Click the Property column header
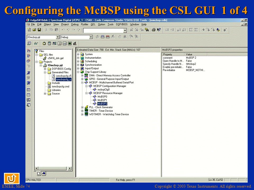 click(173, 54)
